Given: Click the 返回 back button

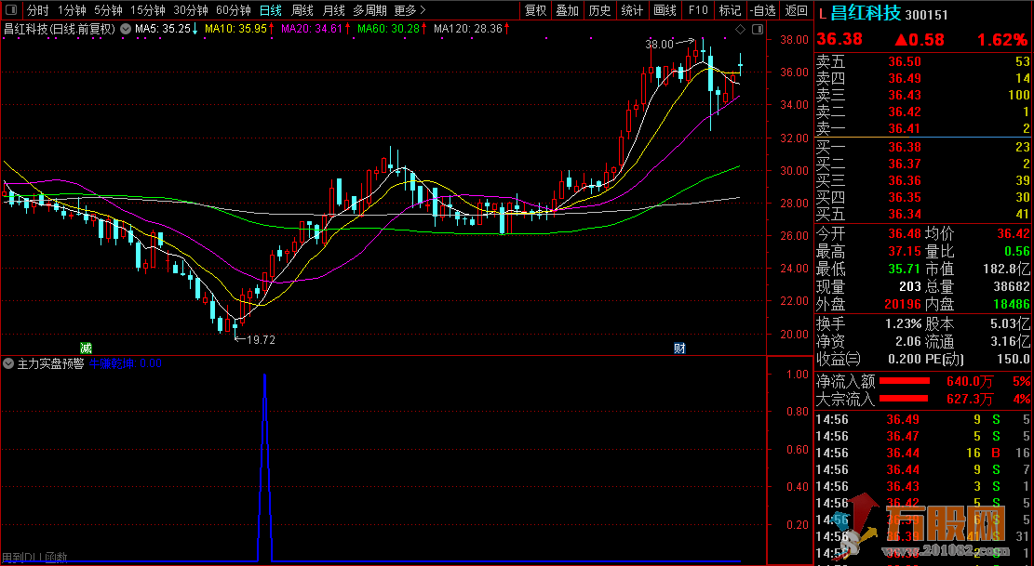Looking at the screenshot, I should click(x=796, y=10).
